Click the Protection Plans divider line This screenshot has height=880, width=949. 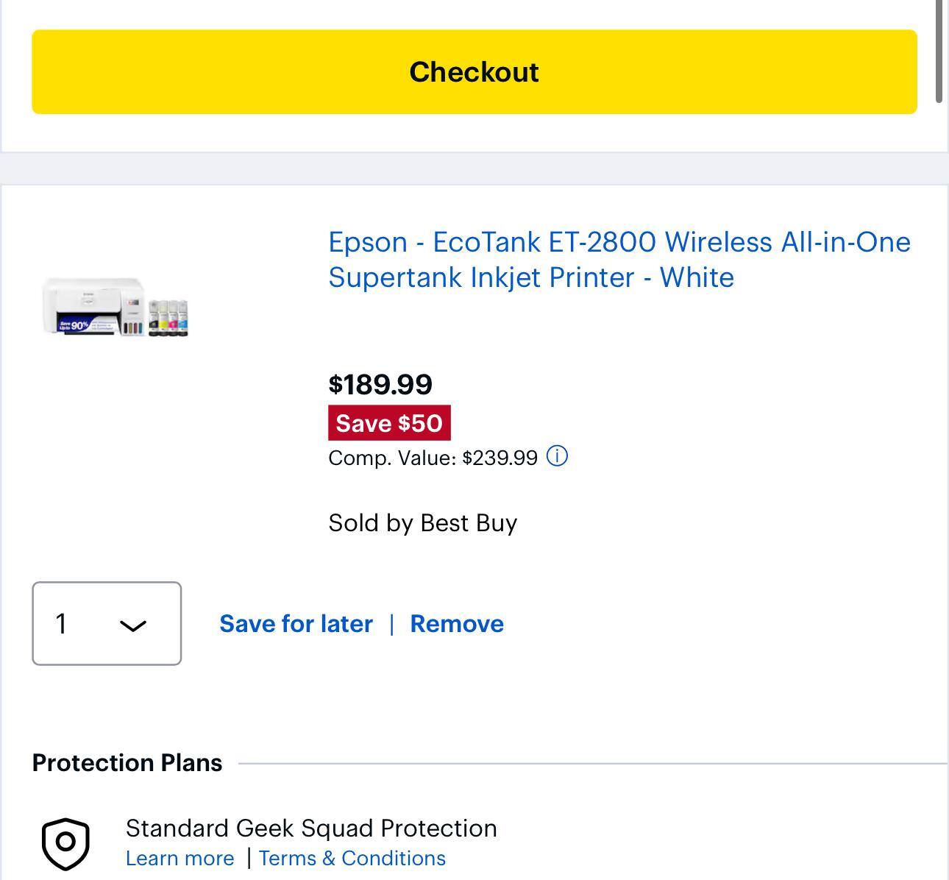pos(589,764)
